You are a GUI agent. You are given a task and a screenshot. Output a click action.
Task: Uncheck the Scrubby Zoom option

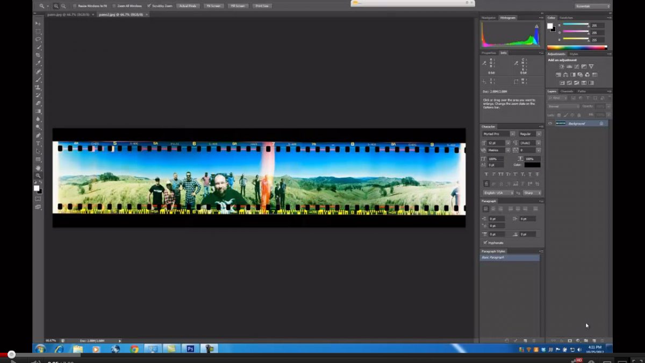(x=149, y=6)
